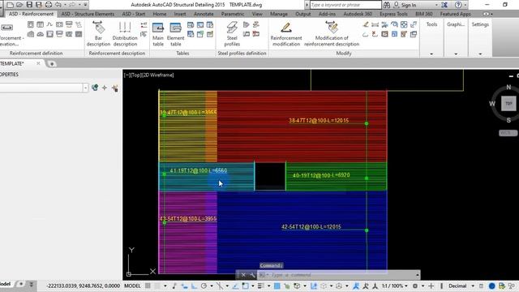Toggle Hardware Acceleration blue circle icon
519x292 pixels.
492,286
